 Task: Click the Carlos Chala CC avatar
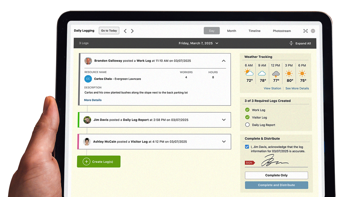(88, 79)
